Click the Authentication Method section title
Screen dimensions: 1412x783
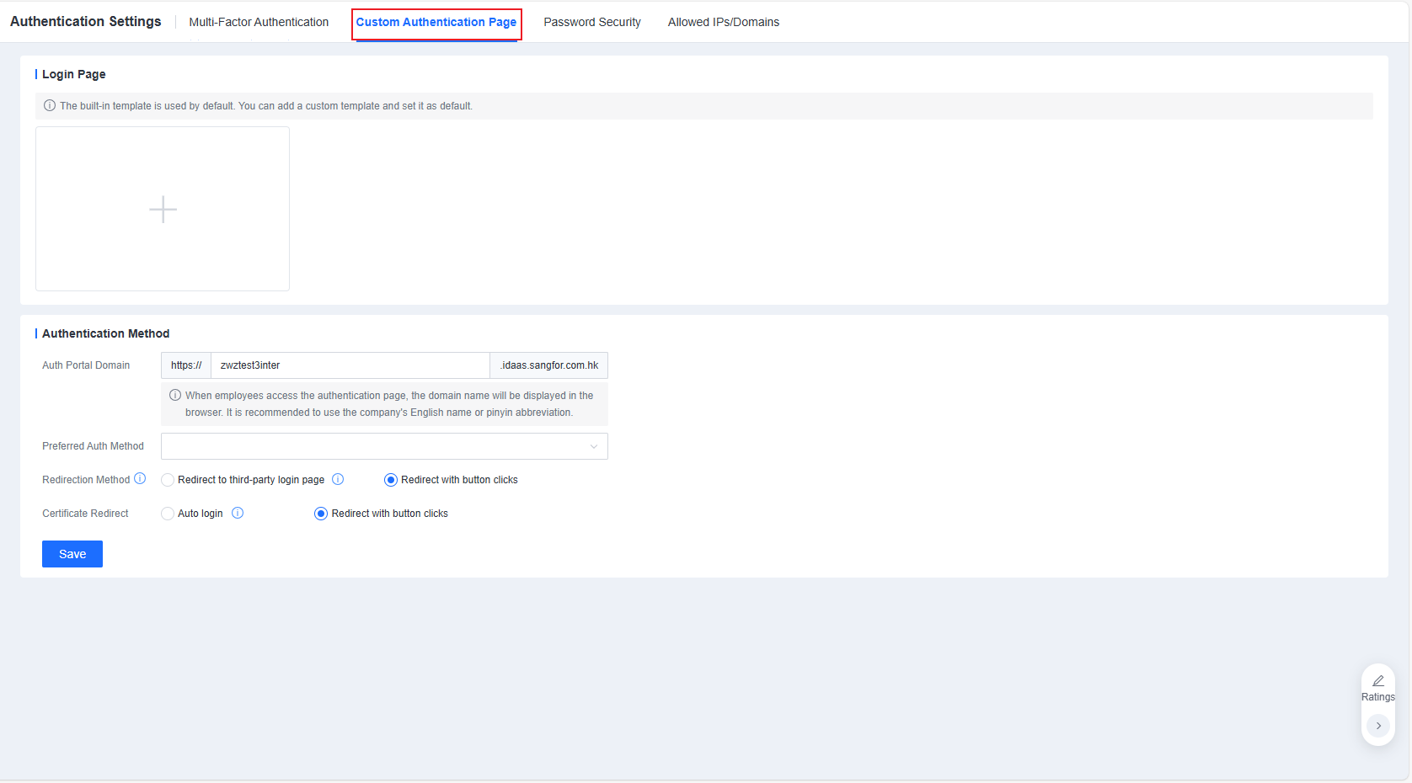[106, 333]
